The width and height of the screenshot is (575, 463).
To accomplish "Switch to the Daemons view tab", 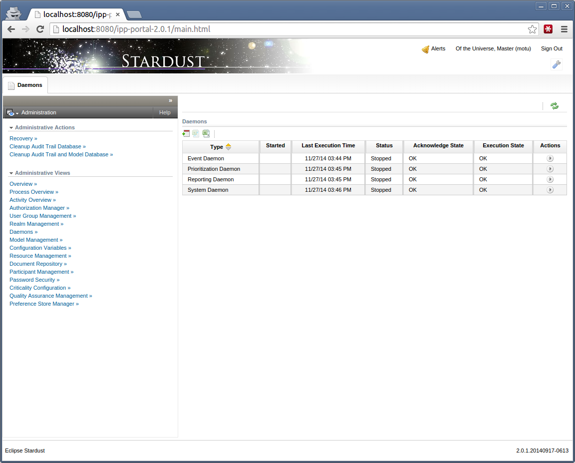I will pyautogui.click(x=25, y=85).
